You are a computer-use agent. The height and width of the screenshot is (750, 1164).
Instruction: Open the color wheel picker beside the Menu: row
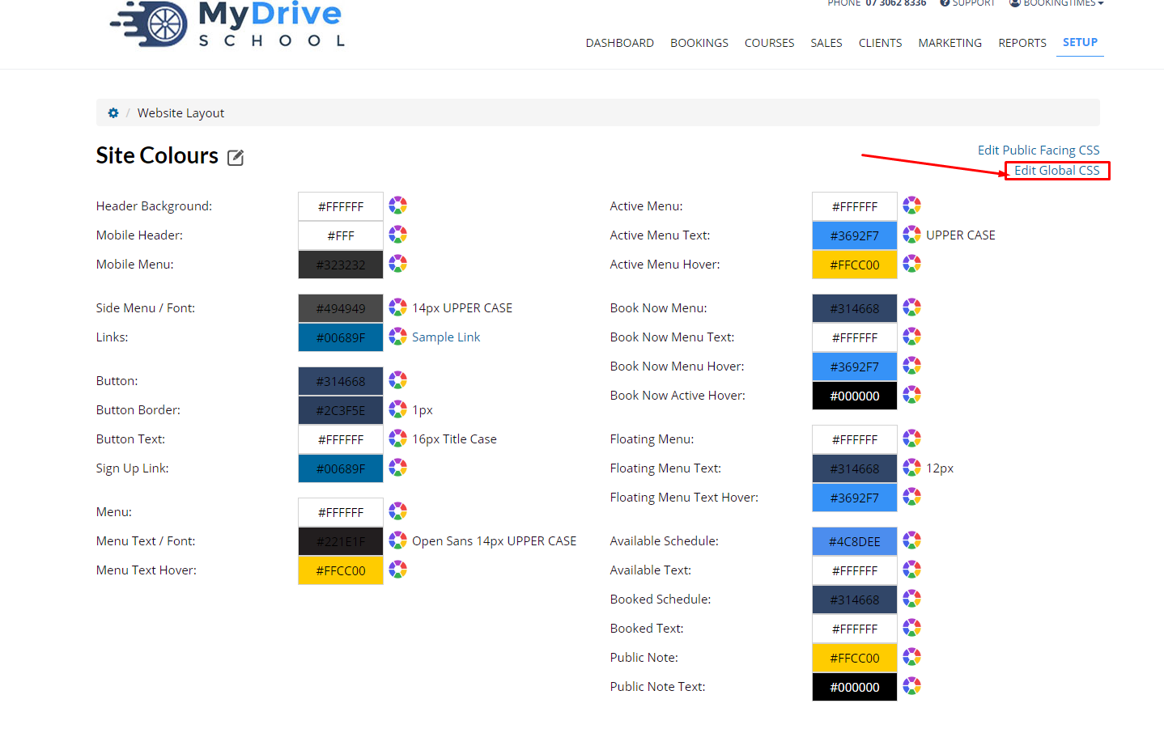click(x=397, y=511)
